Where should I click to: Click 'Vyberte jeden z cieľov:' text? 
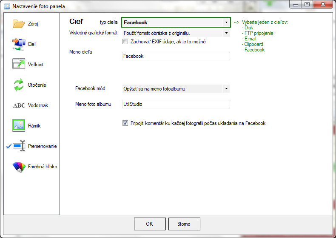pyautogui.click(x=265, y=22)
